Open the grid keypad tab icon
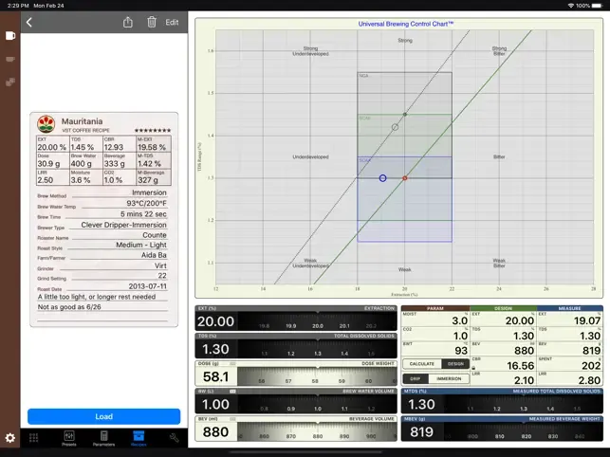610x457 pixels. point(34,438)
